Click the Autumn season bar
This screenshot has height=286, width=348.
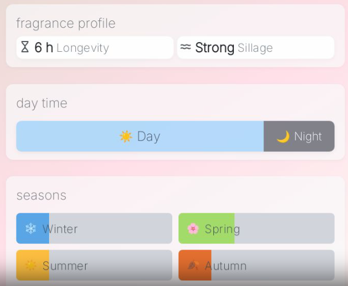pos(256,266)
